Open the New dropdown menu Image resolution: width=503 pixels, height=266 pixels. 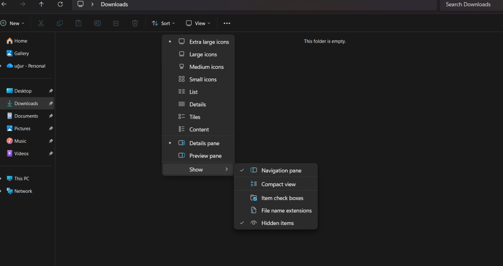[x=13, y=23]
